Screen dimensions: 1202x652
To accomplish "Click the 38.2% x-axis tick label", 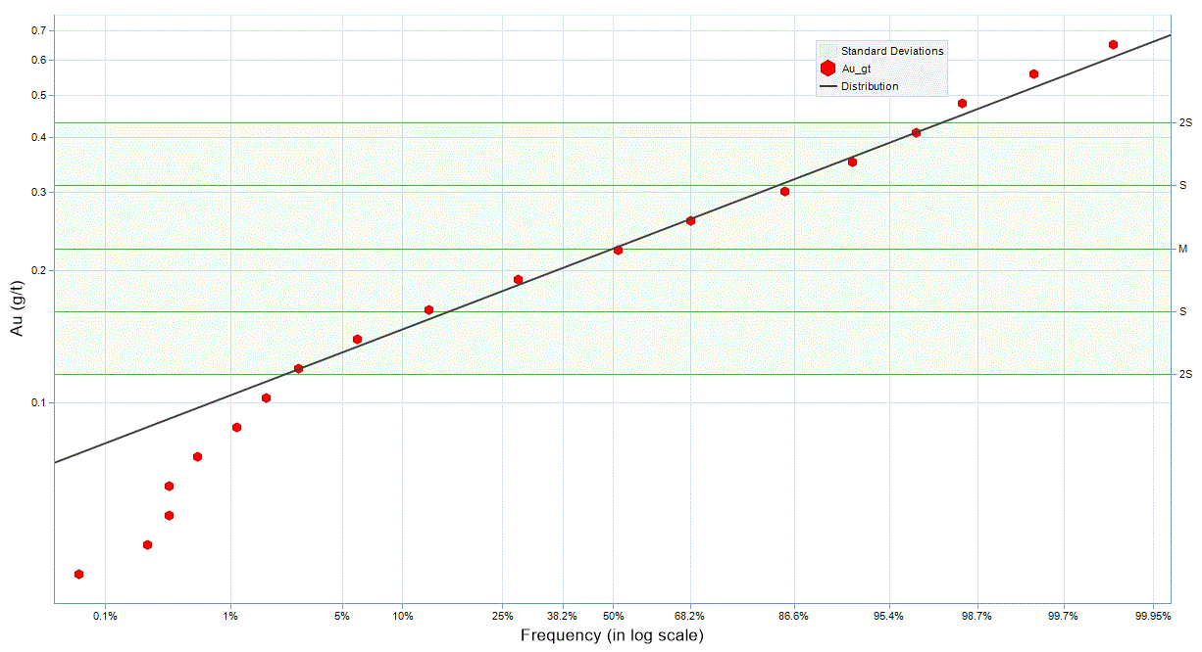I will pos(563,617).
